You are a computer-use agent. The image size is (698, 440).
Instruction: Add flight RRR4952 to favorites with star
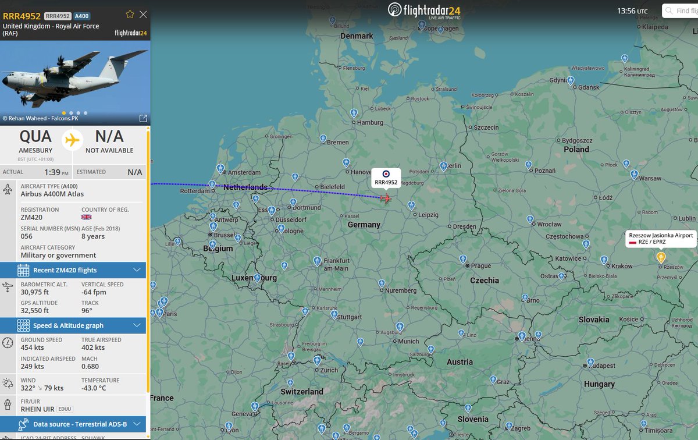[x=130, y=14]
